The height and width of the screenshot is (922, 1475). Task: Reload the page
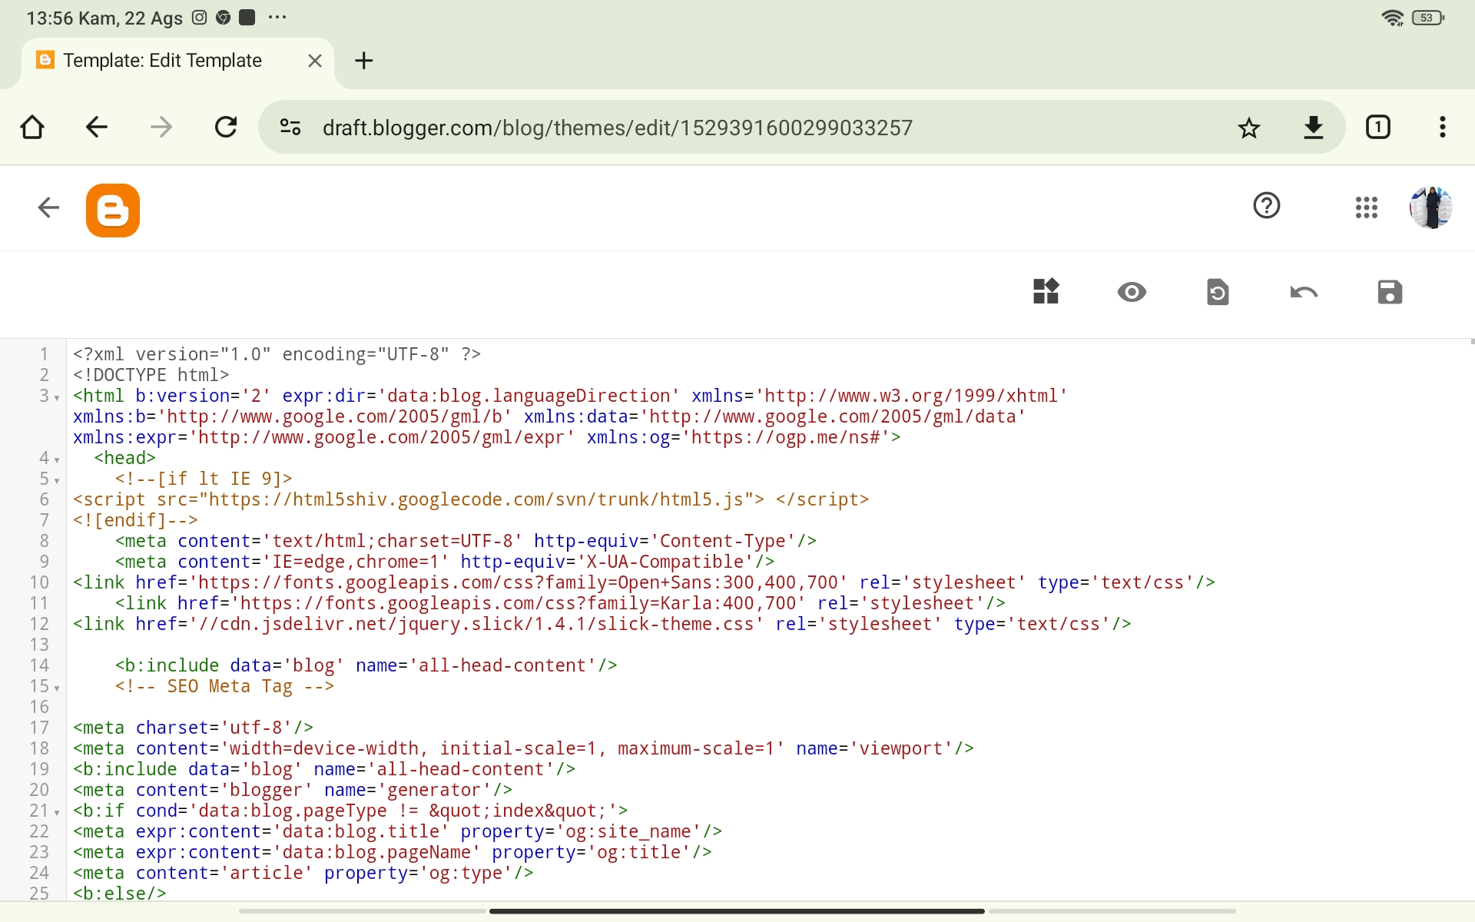[x=226, y=127]
